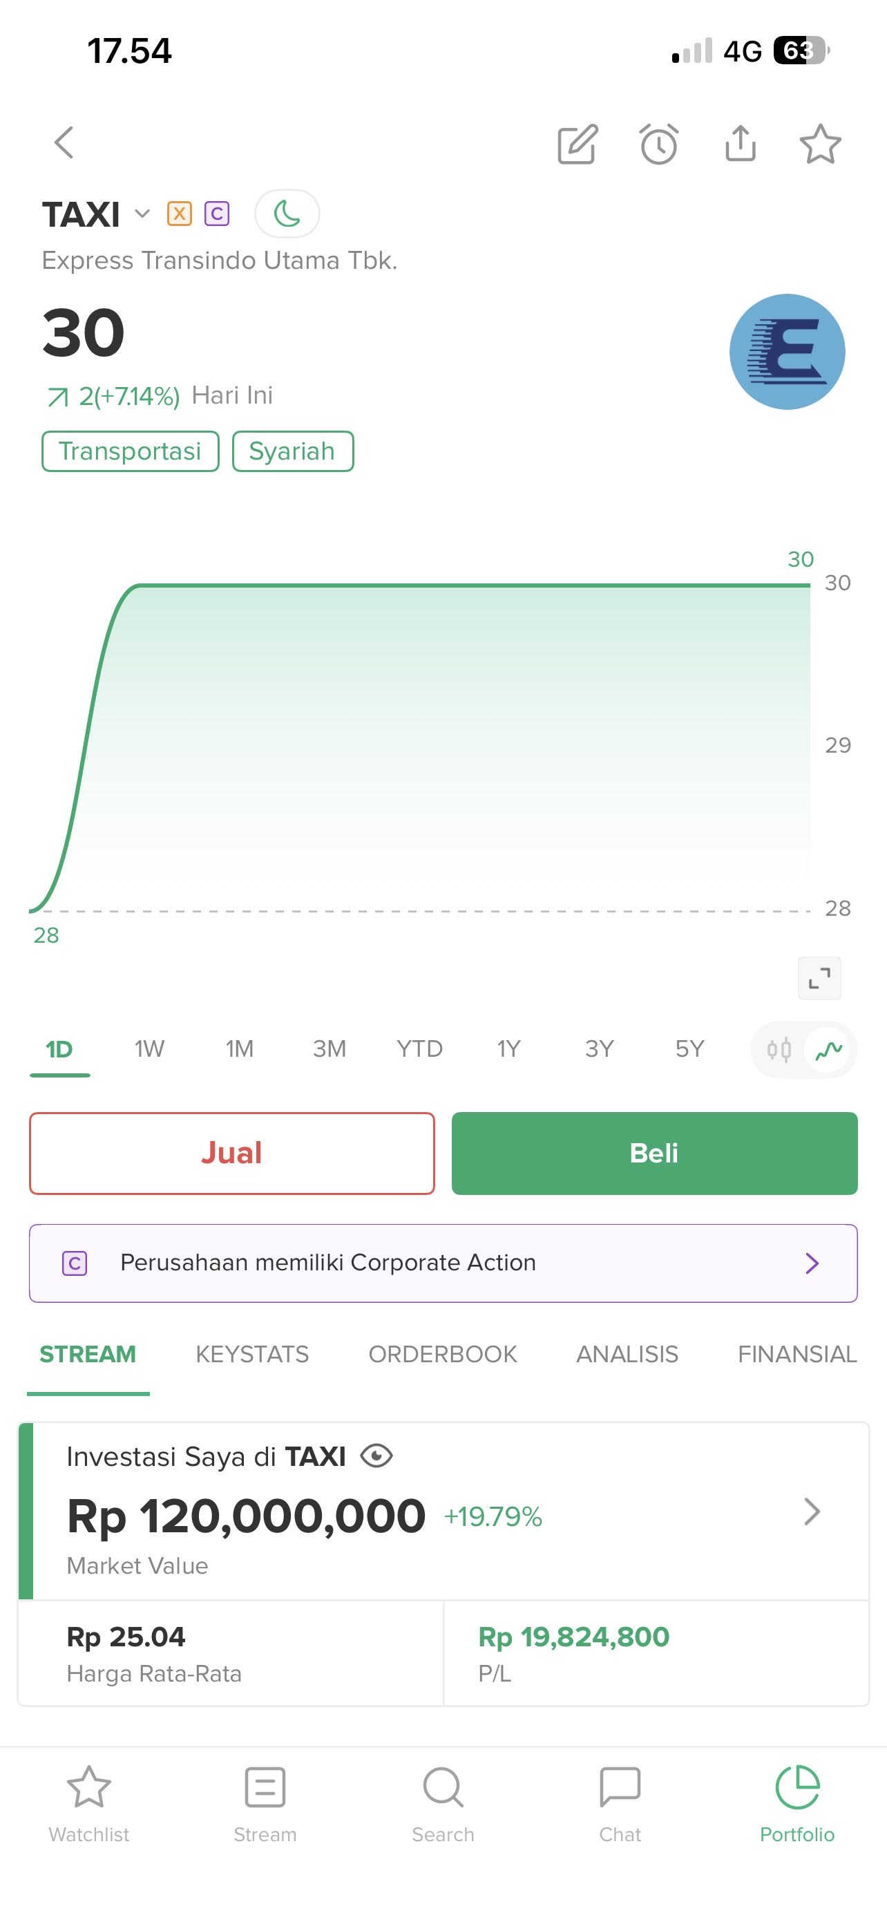Viewport: 887px width, 1920px height.
Task: Set a price alert with alarm icon
Action: pyautogui.click(x=659, y=144)
